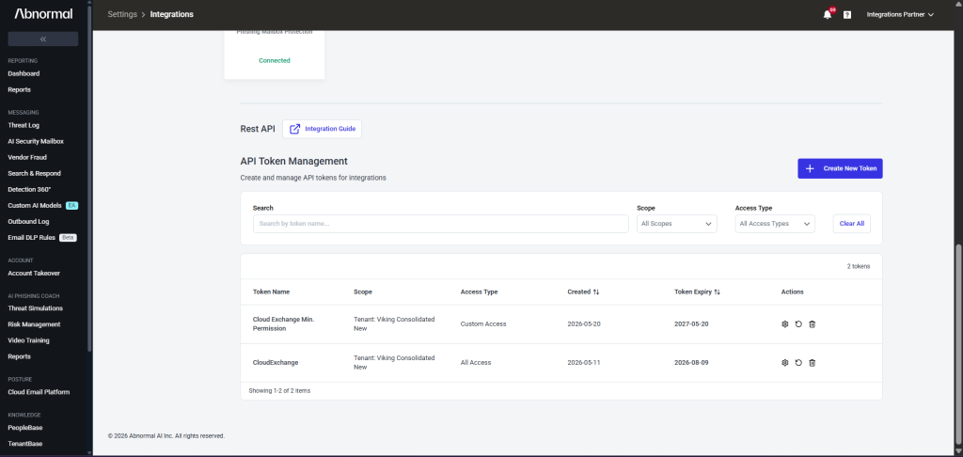Navigate to Vendor Fraud
Viewport: 963px width, 457px height.
[25, 157]
